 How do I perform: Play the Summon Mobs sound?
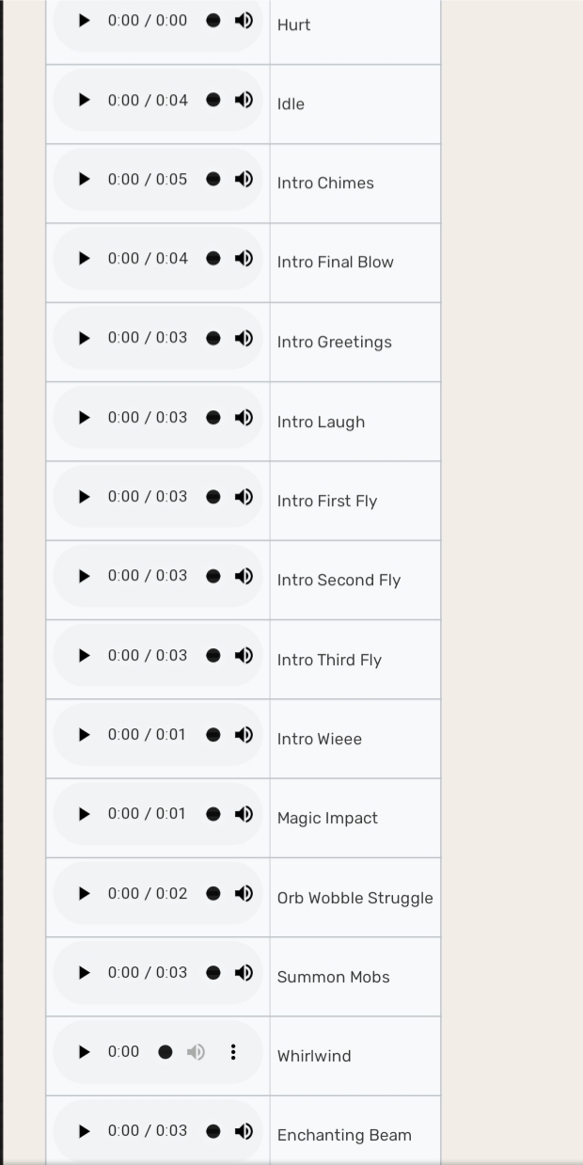(x=84, y=972)
